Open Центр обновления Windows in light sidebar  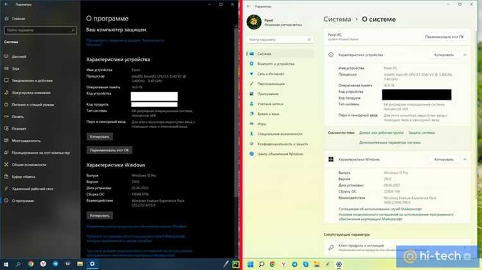coord(280,154)
